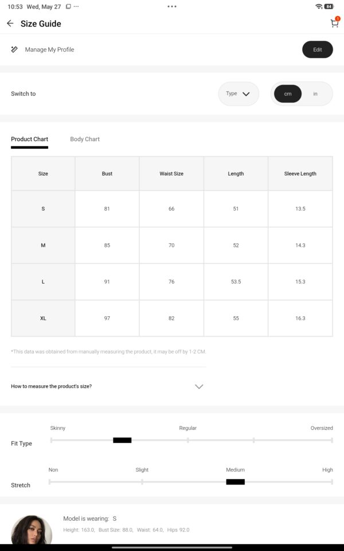Click the chevron beside measuring instructions
The width and height of the screenshot is (344, 551).
199,386
